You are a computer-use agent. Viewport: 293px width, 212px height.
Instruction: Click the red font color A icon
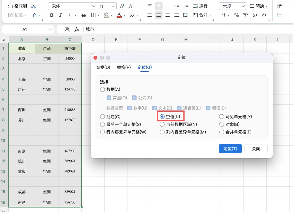pyautogui.click(x=119, y=15)
